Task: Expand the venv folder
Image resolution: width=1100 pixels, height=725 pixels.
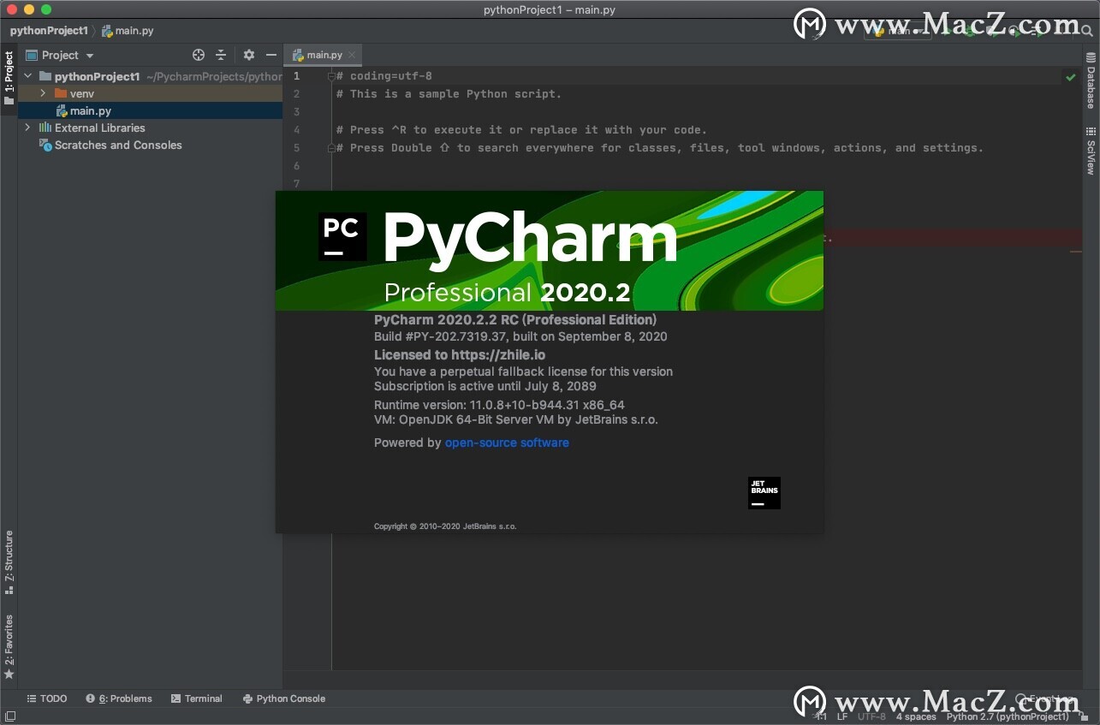Action: [x=43, y=93]
